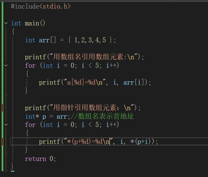This screenshot has width=208, height=177.
Task: Collapse the second for loop fold chevron
Action: click(6, 125)
